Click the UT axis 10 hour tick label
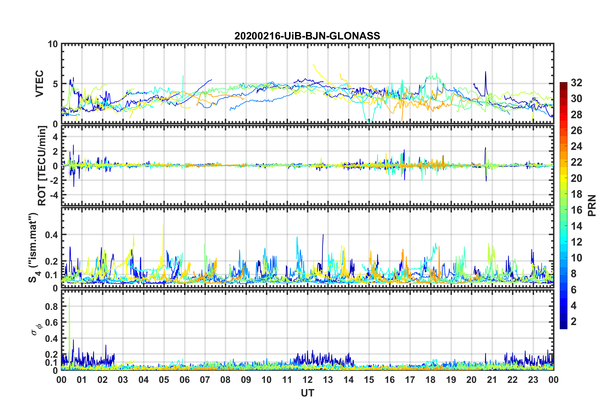615x411 pixels. point(266,380)
